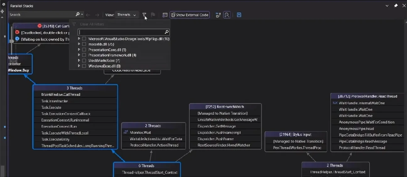Open window options chevron beside pin
The image size is (407, 177).
(x=387, y=6)
